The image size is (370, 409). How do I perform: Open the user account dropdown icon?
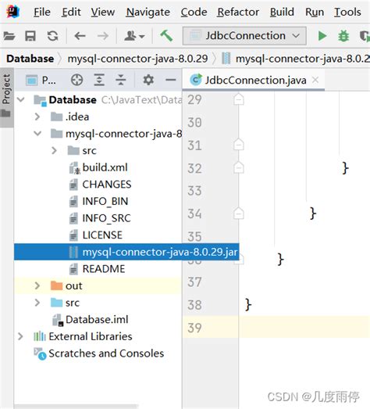tap(134, 36)
